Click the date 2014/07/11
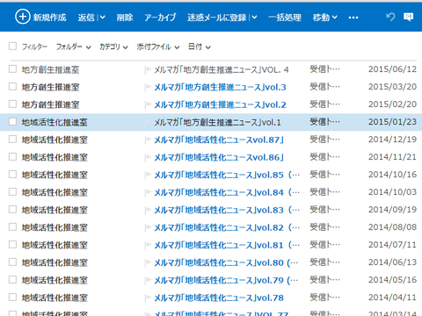This screenshot has width=422, height=316. click(392, 245)
